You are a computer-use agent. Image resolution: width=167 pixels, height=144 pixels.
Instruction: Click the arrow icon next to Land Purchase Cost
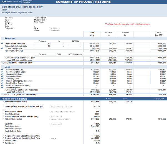click(2, 70)
